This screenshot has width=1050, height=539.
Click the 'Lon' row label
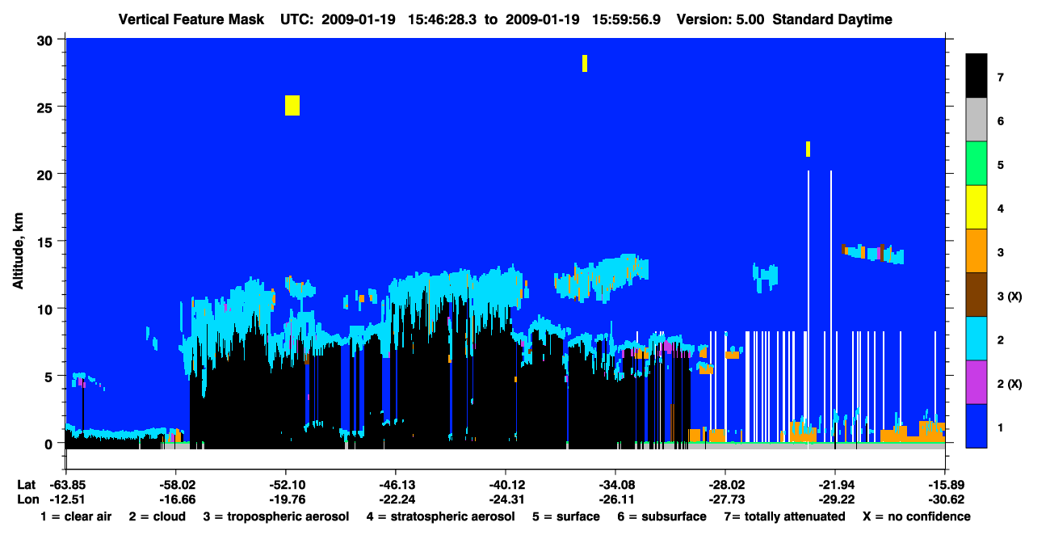click(x=27, y=499)
